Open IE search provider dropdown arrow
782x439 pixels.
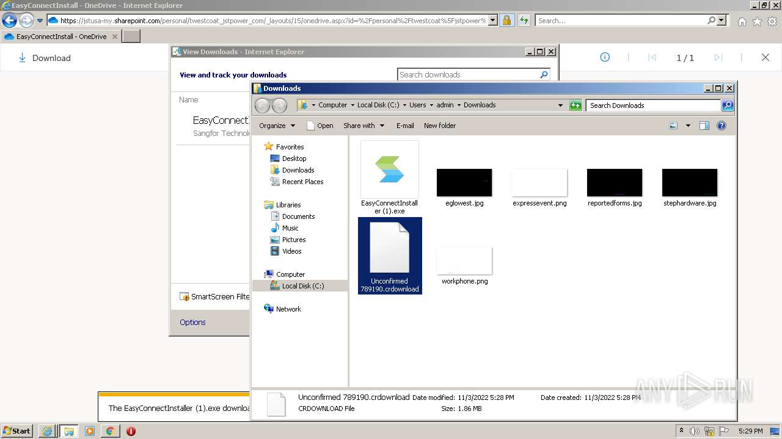tap(722, 20)
